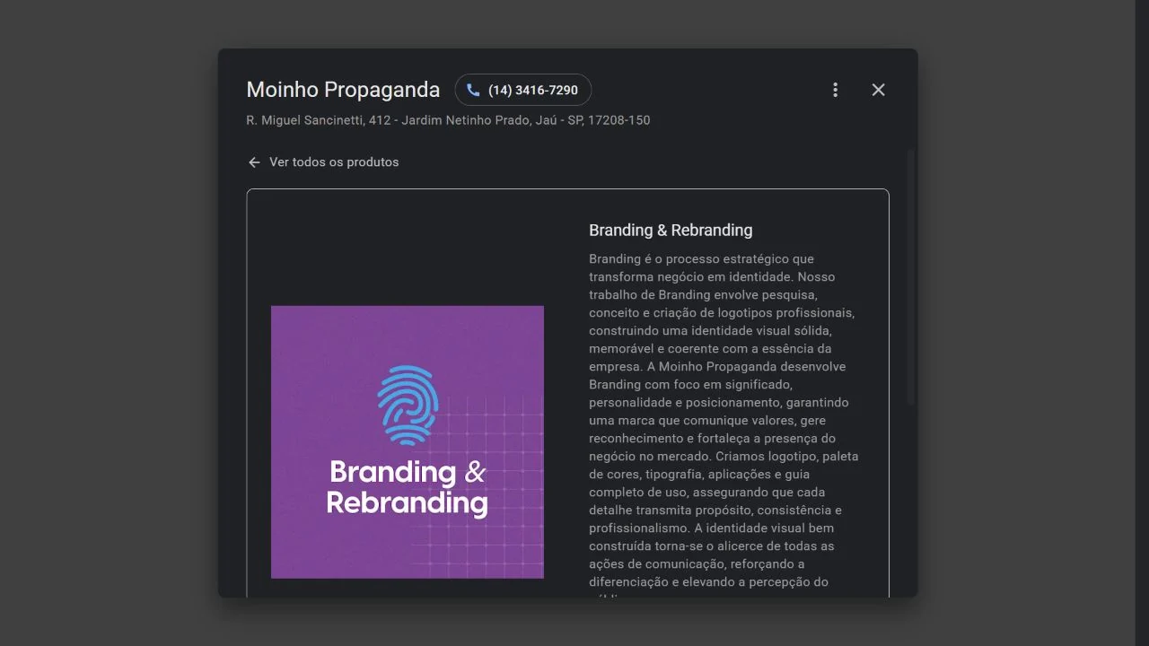
Task: Close the Moinho Propaganda dialog
Action: point(878,90)
